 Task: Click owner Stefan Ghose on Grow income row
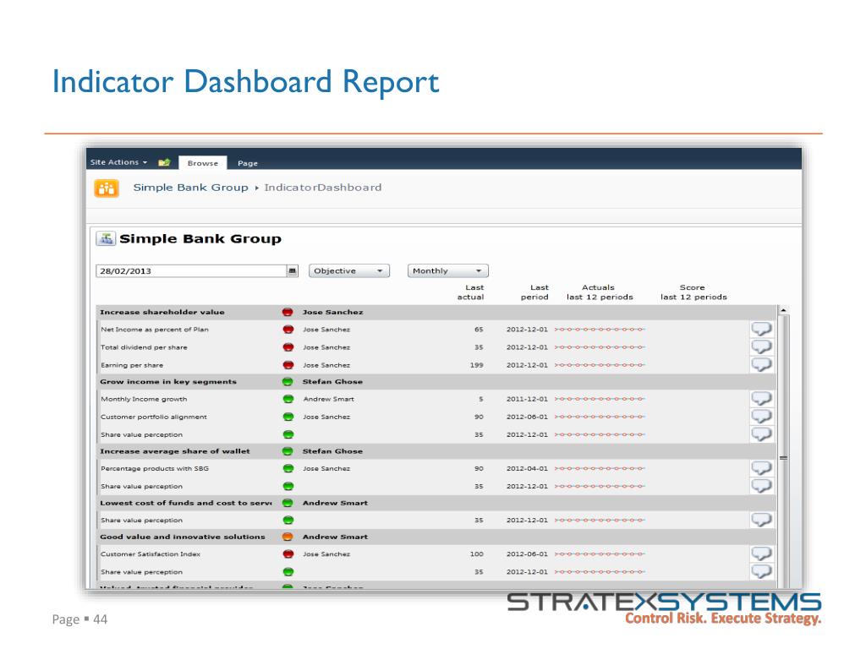pos(332,382)
